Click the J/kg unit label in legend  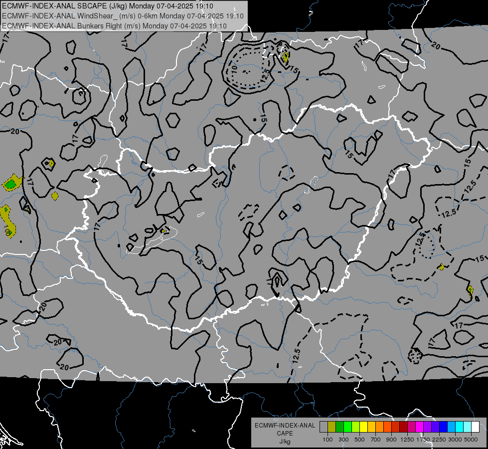[285, 442]
